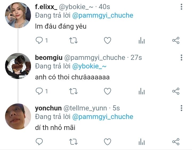
Task: Open f.elixx_'s profile picture
Action: tap(18, 15)
